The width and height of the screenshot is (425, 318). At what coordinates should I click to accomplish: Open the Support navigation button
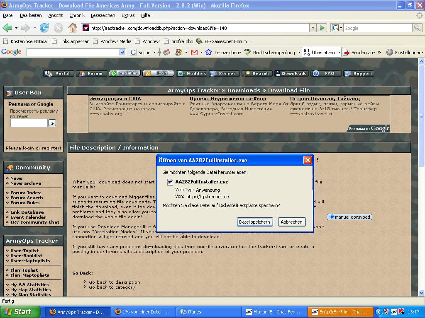(x=359, y=74)
